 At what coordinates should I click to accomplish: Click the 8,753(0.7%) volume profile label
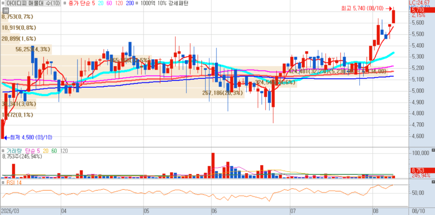[17, 17]
